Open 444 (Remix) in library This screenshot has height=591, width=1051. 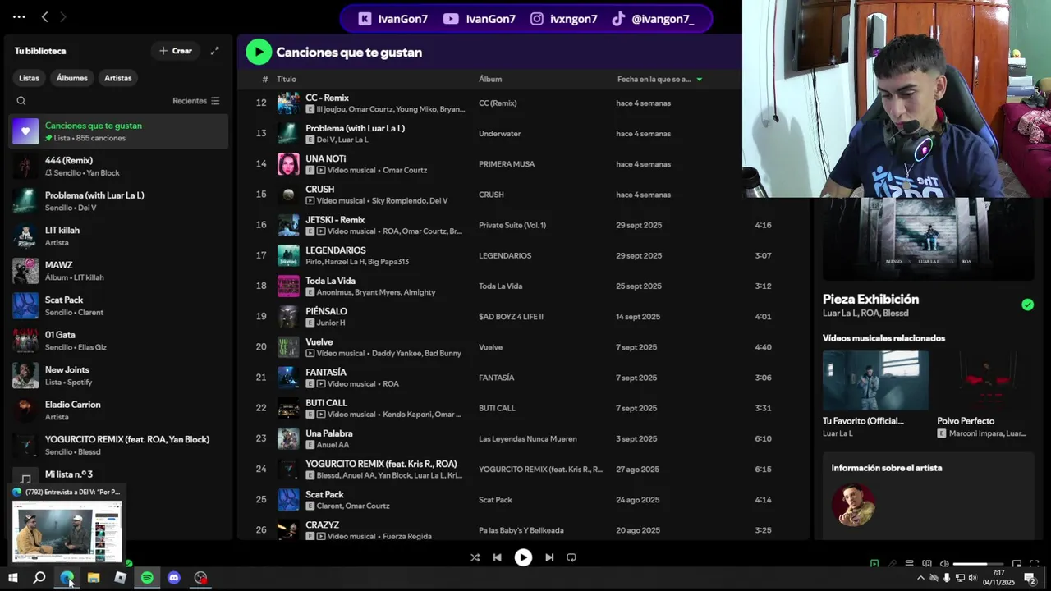click(118, 166)
